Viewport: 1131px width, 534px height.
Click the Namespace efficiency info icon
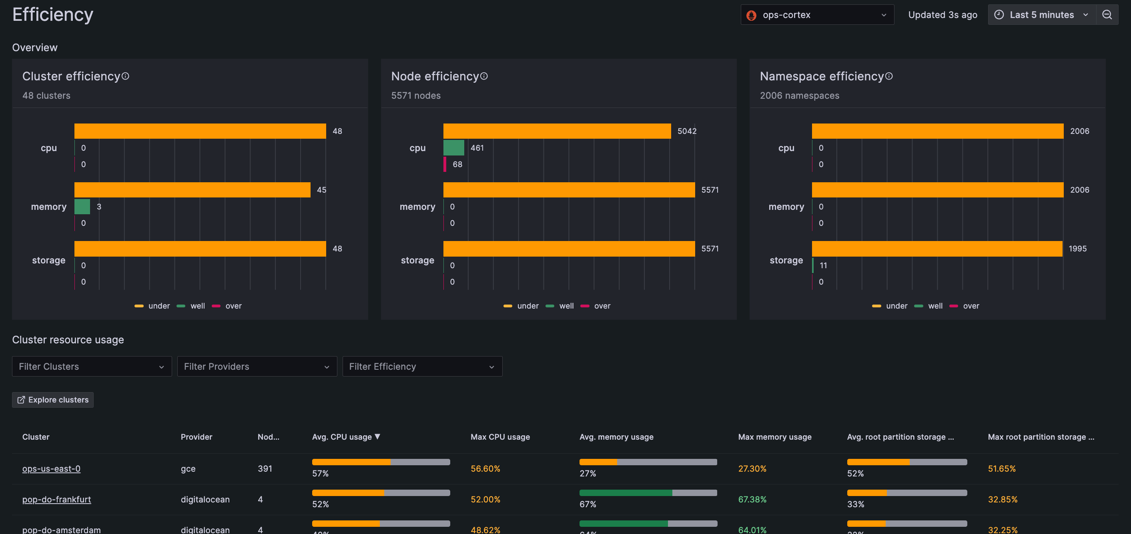click(x=889, y=76)
